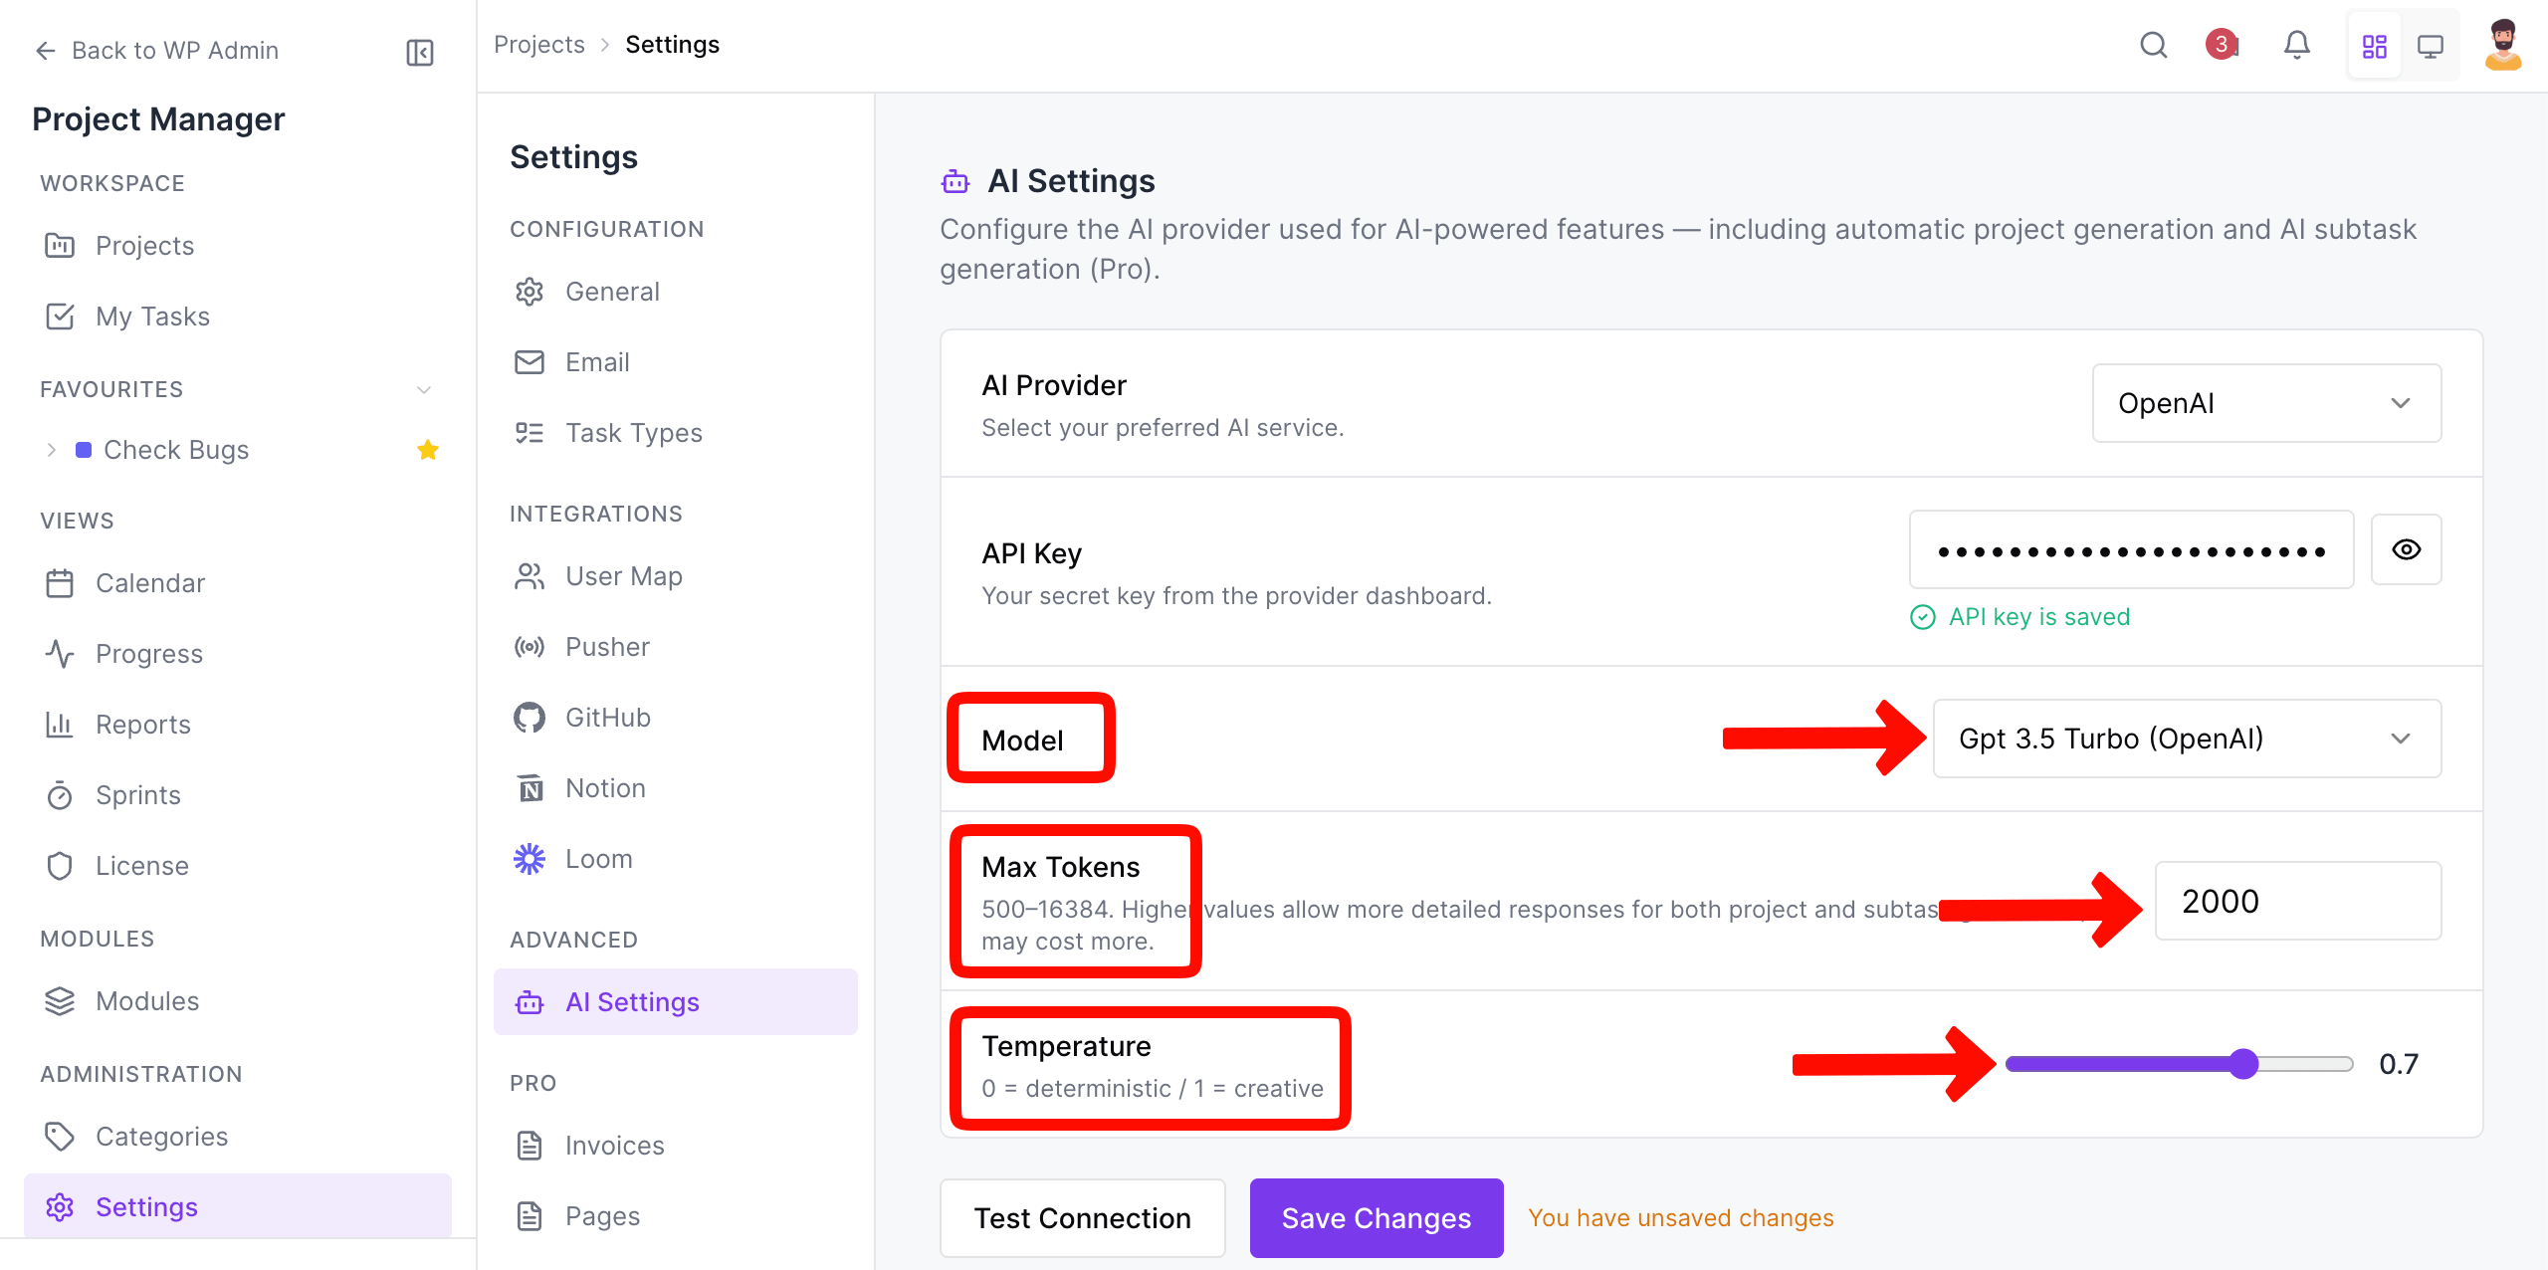This screenshot has width=2548, height=1270.
Task: Switch to the Email configuration tab
Action: click(x=596, y=361)
